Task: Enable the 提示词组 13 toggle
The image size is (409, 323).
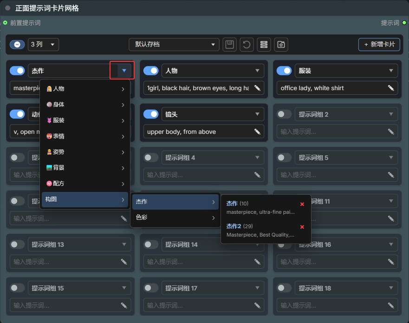Action: click(17, 244)
